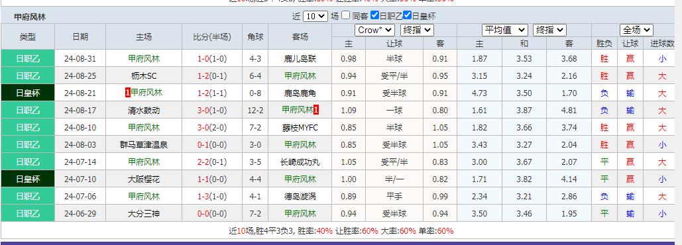682x245 pixels.
Task: Open the 平均值 odds dropdown
Action: 504,30
